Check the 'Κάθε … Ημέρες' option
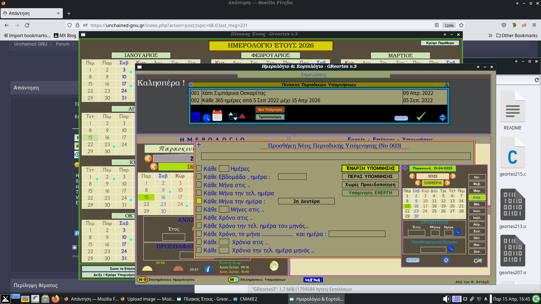Screen dimensions: 541x304 pos(199,169)
